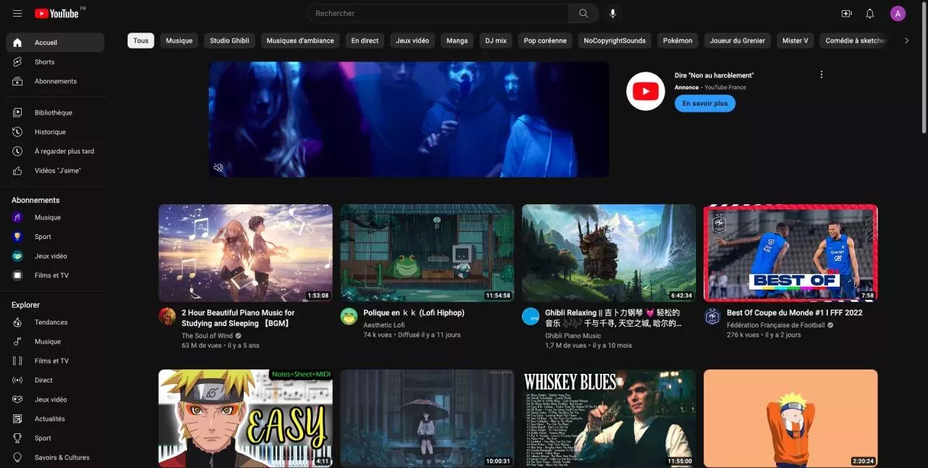The width and height of the screenshot is (928, 468).
Task: Open Tendances under Explorer
Action: [55, 322]
